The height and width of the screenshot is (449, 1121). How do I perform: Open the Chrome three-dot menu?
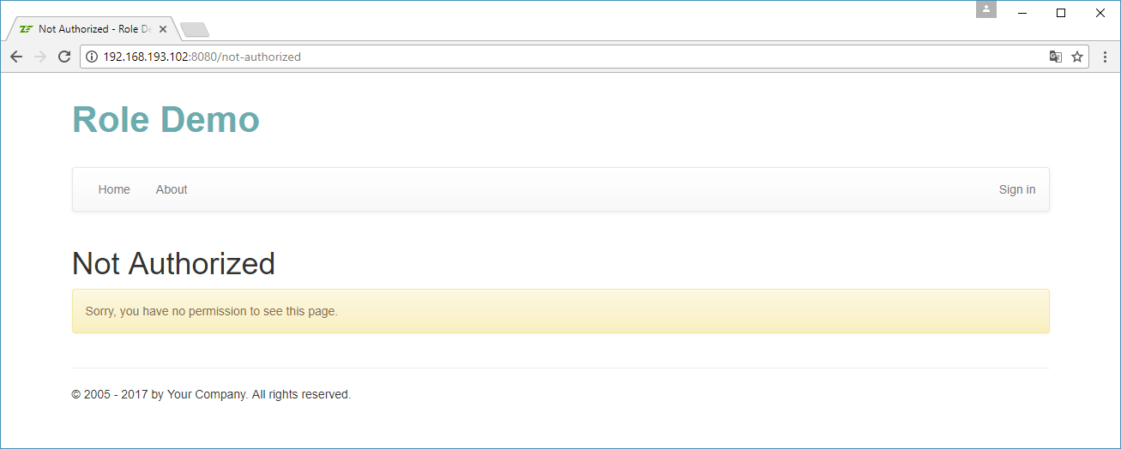(x=1105, y=57)
